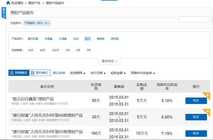Open 发行日期 sort dropdown
The height and width of the screenshot is (140, 213).
pos(98,73)
